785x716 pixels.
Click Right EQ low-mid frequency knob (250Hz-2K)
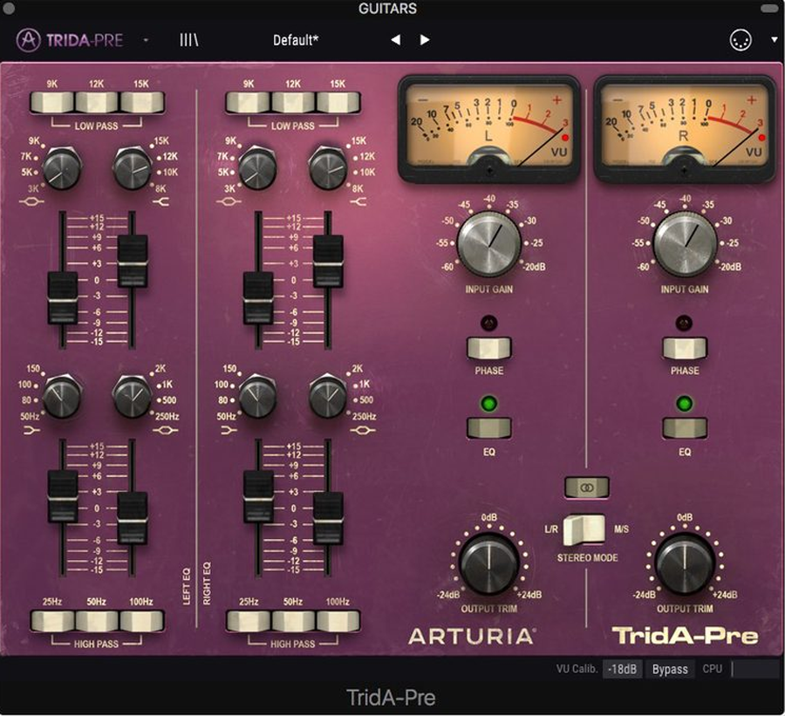[x=328, y=396]
